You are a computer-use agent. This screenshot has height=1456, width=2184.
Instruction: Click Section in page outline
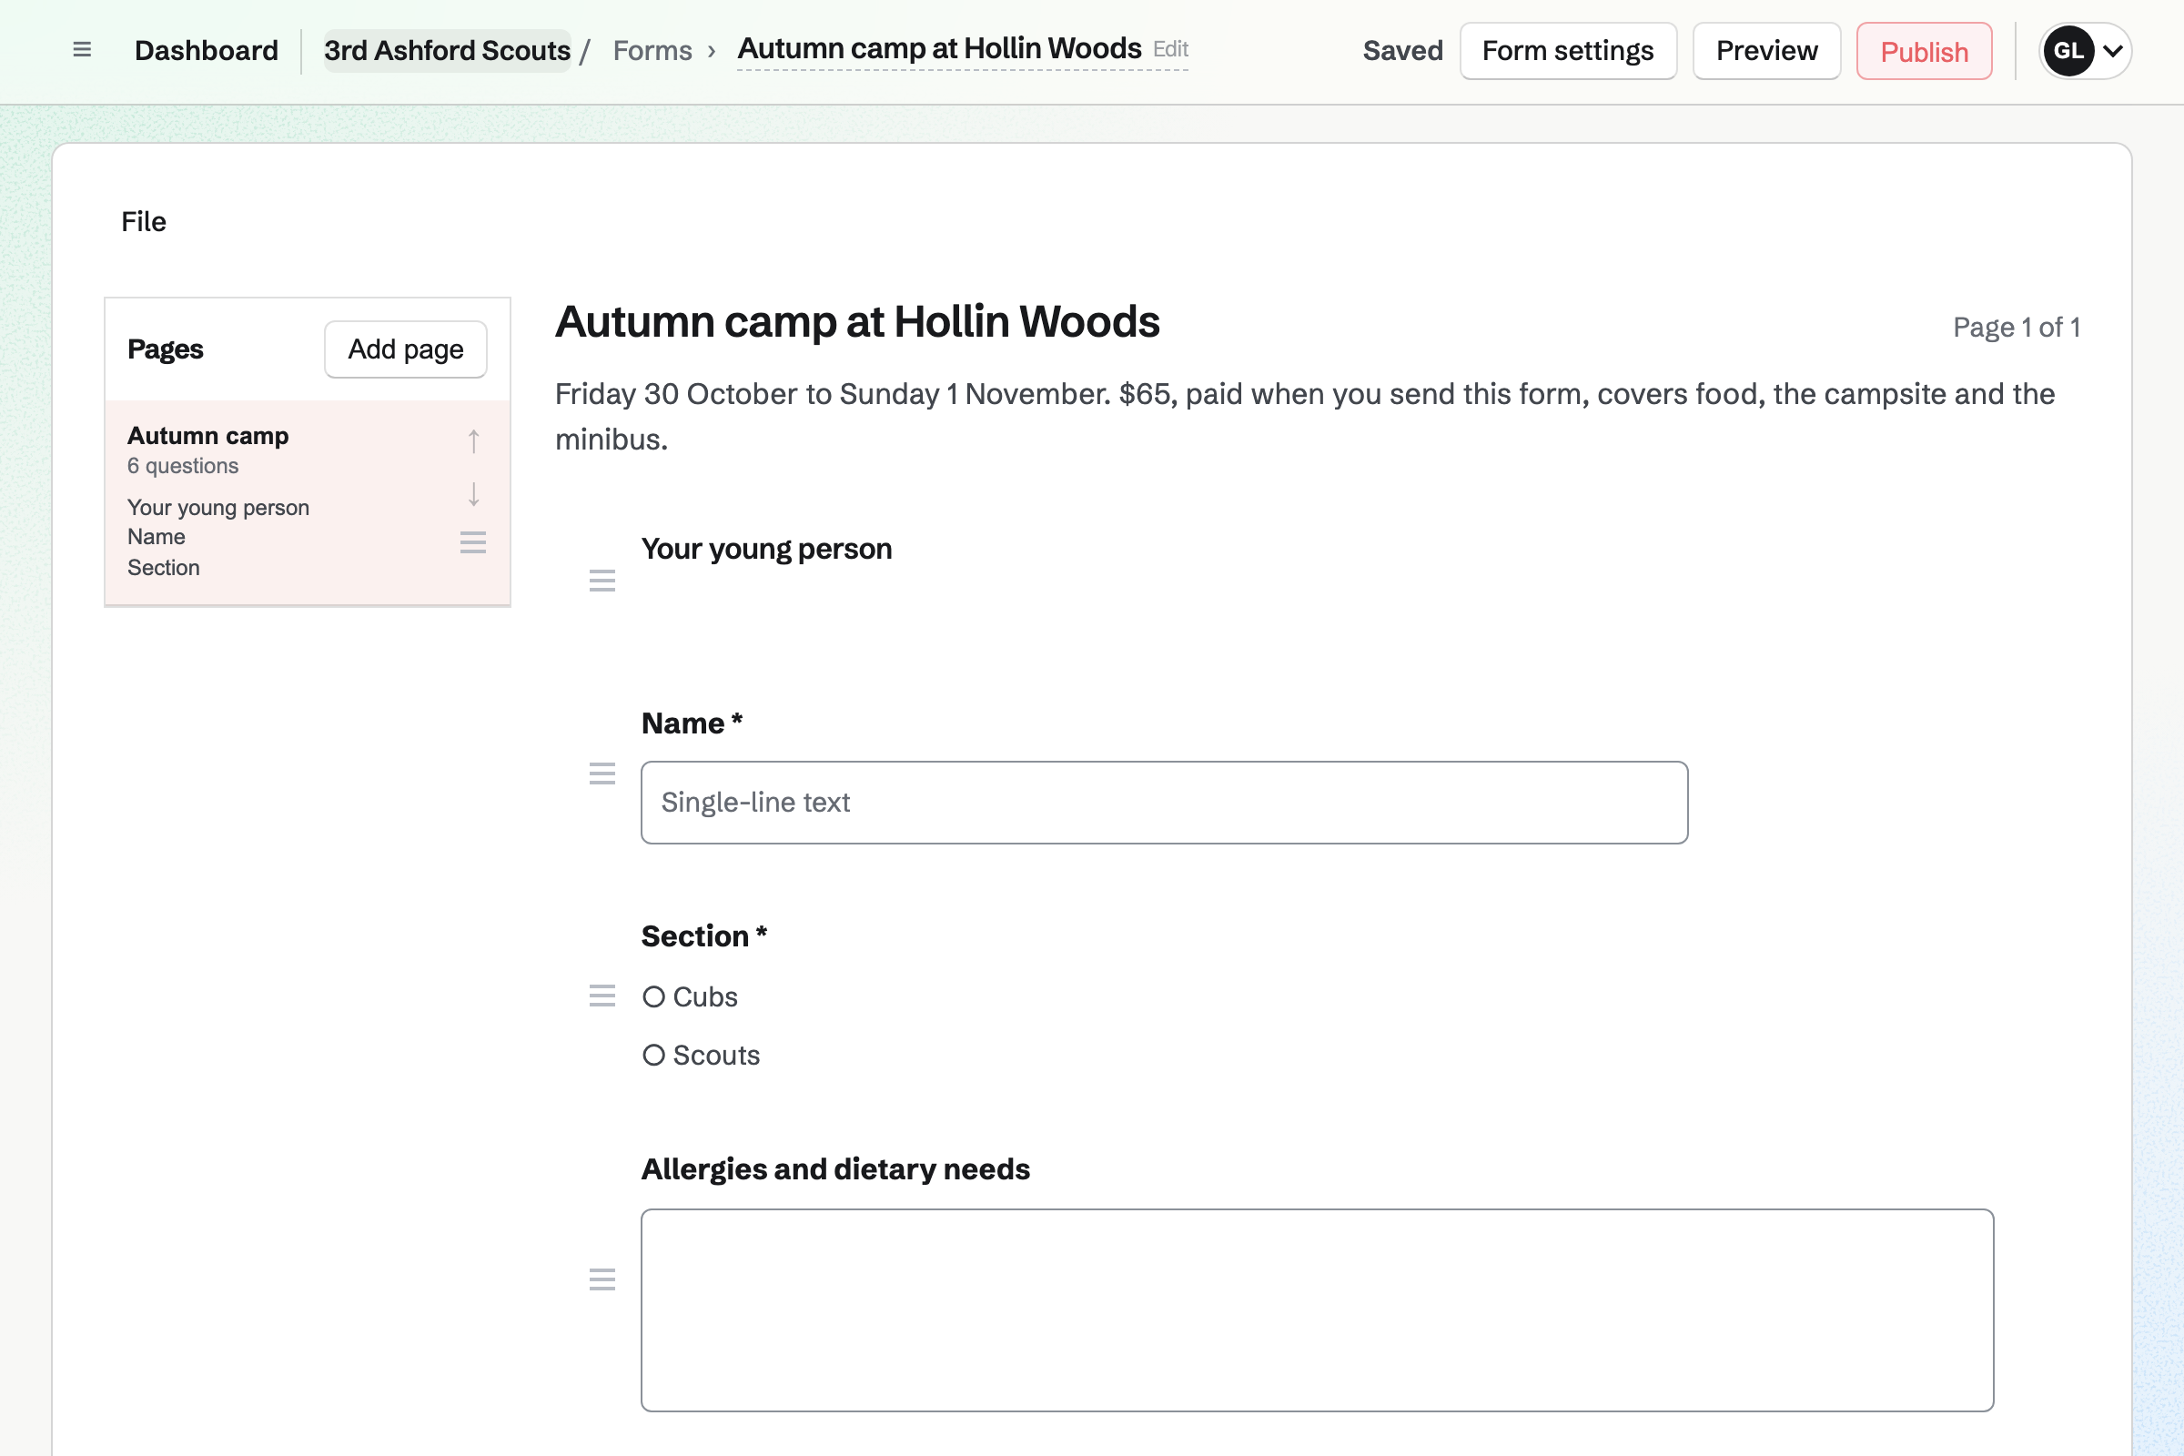pyautogui.click(x=164, y=567)
